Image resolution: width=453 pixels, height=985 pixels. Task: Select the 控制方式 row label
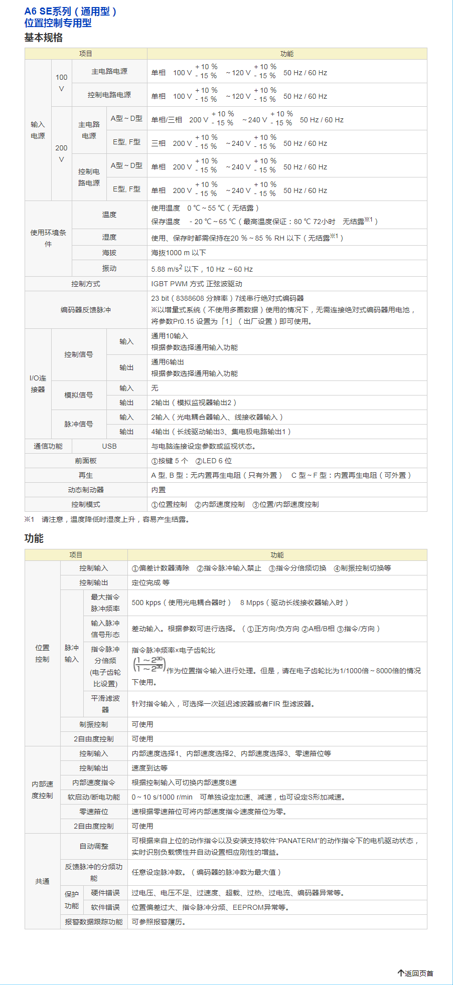coord(86,284)
